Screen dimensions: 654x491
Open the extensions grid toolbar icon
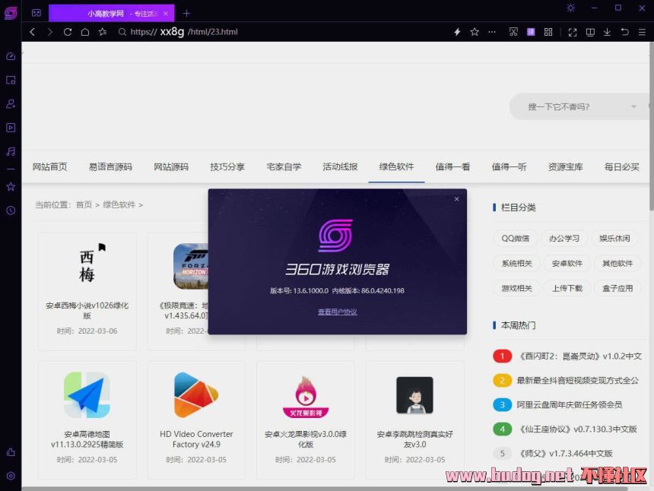point(548,32)
